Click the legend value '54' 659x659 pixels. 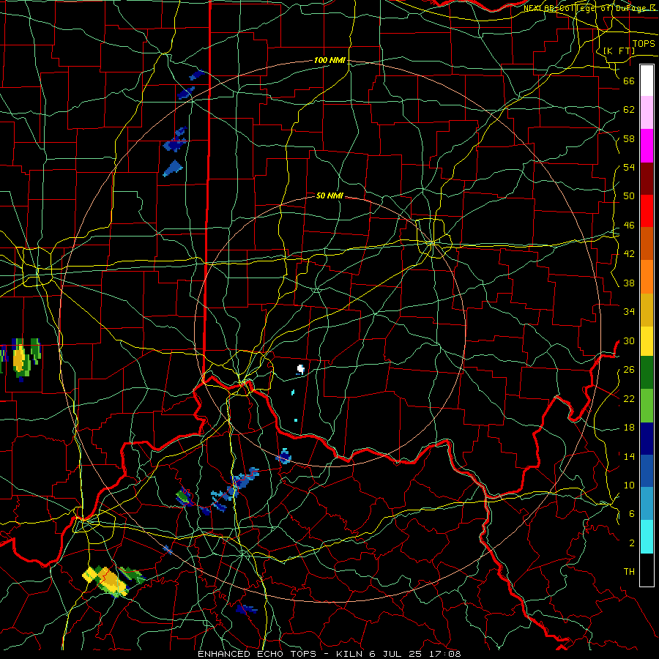(629, 168)
